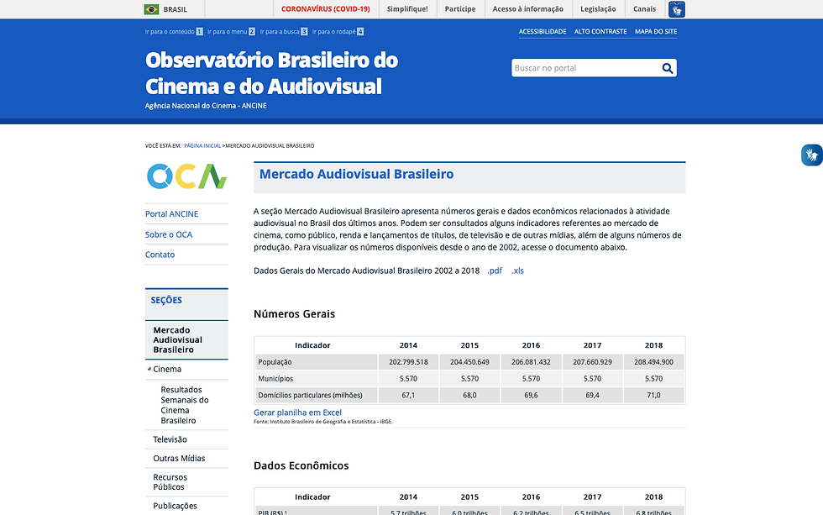Open Sobre o OCA sidebar link
This screenshot has height=515, width=823.
click(x=169, y=234)
